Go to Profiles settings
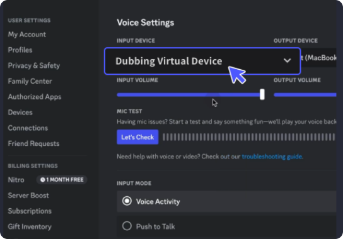Viewport: 343px width, 239px height. (x=20, y=50)
